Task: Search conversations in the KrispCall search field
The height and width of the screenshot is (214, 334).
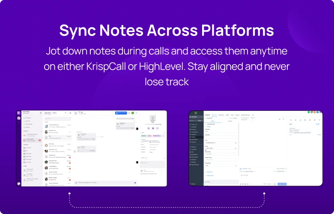Action: tap(58, 119)
